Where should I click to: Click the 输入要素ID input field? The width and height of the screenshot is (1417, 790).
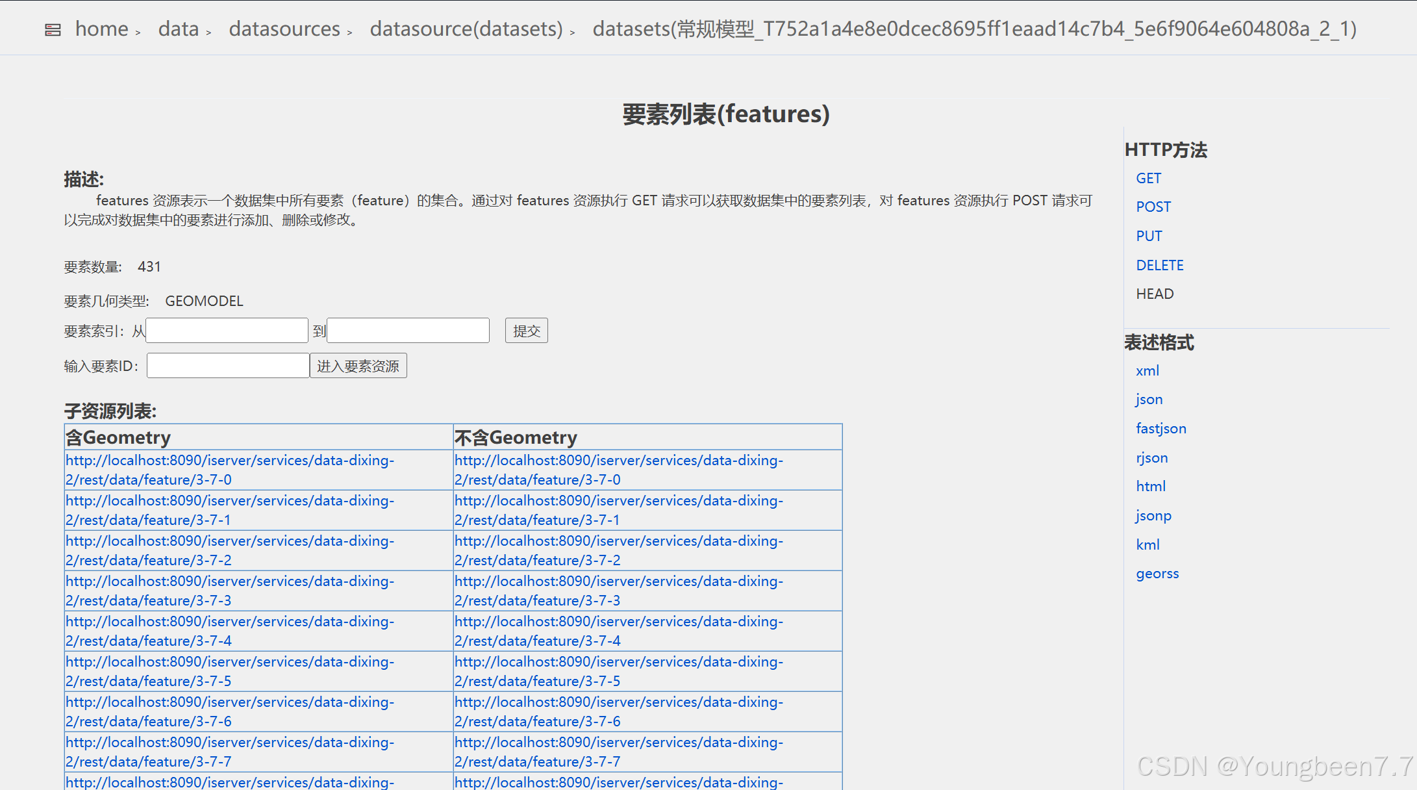pos(228,365)
